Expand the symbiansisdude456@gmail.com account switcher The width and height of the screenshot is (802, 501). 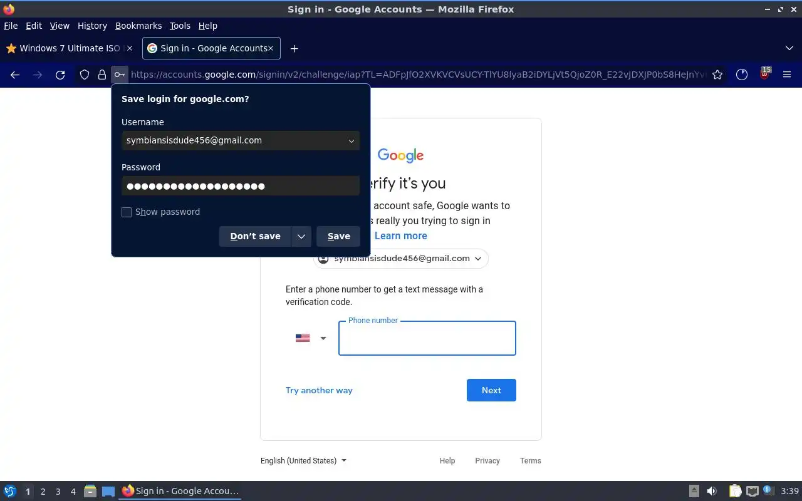[x=401, y=258]
